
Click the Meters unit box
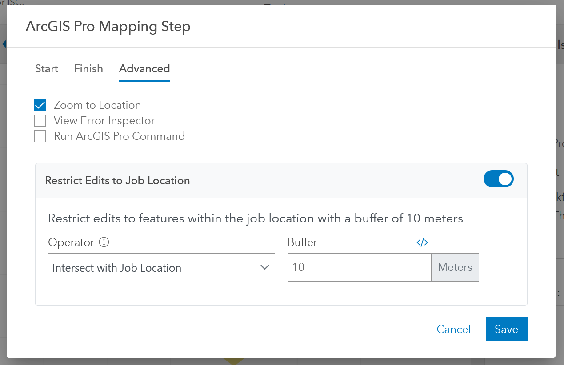(x=455, y=267)
